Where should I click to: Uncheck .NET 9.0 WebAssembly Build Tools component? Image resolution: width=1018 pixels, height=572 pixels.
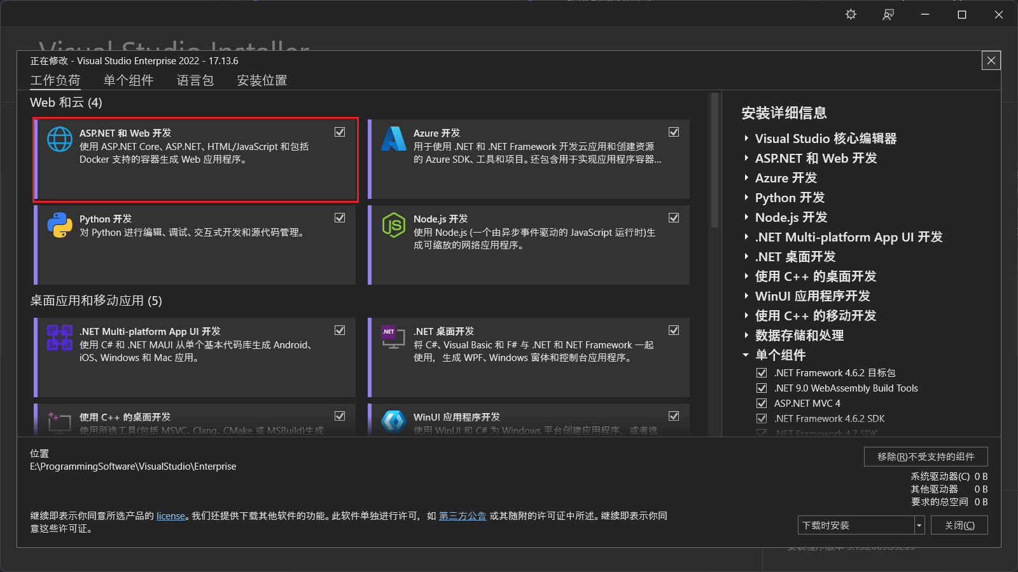[762, 388]
